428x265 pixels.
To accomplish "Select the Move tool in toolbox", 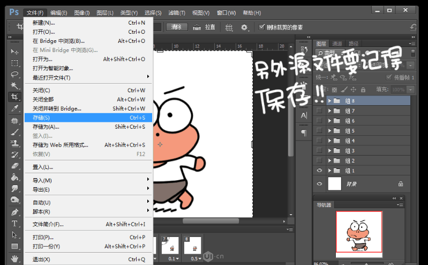I will point(15,52).
